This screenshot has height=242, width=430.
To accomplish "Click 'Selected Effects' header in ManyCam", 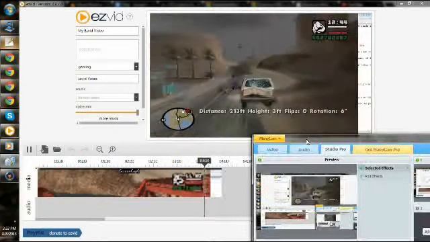I will (379, 168).
